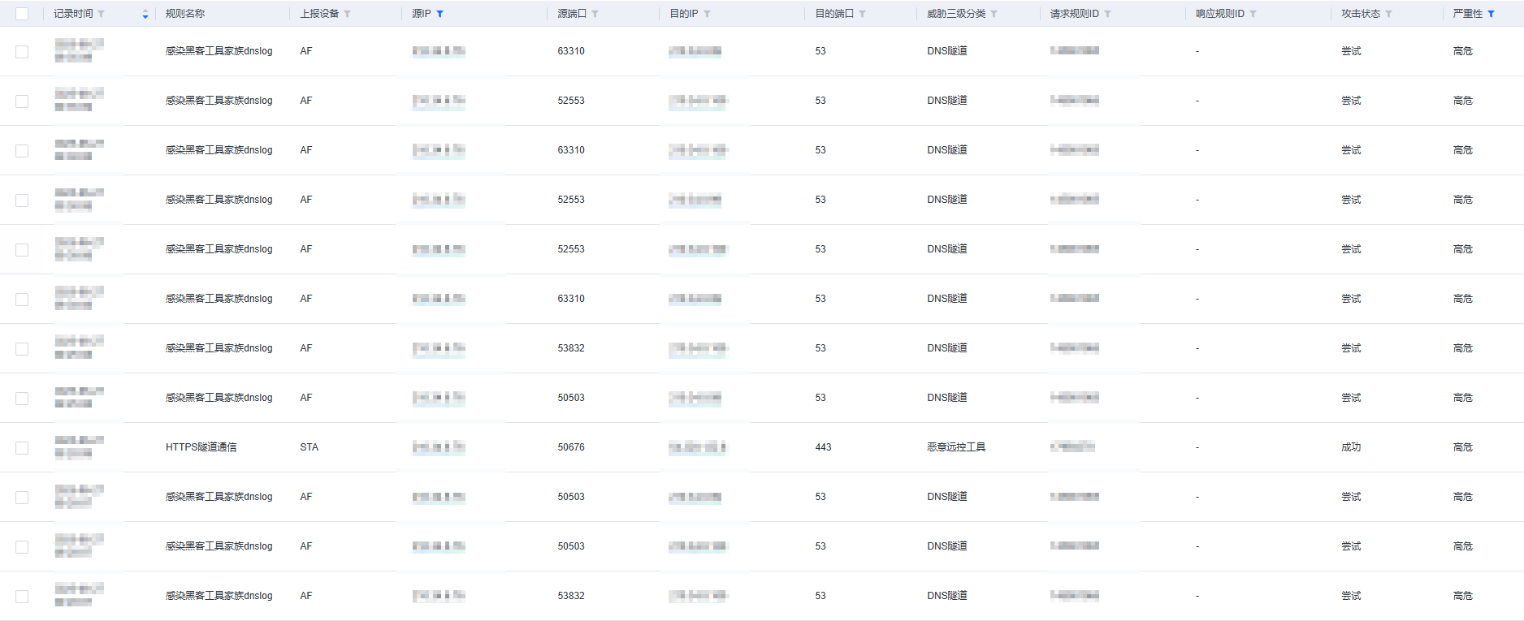The image size is (1524, 621).
Task: Click 感染黑客工具家族dnslog in the first row
Action: (219, 51)
